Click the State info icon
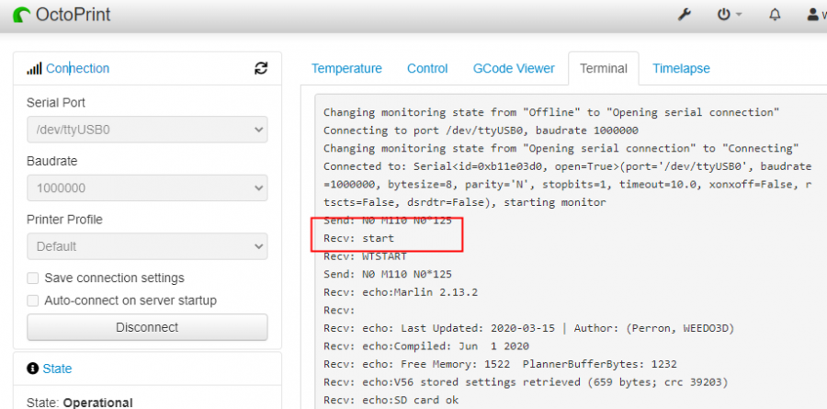Screen dimensions: 827x409 click(x=32, y=368)
